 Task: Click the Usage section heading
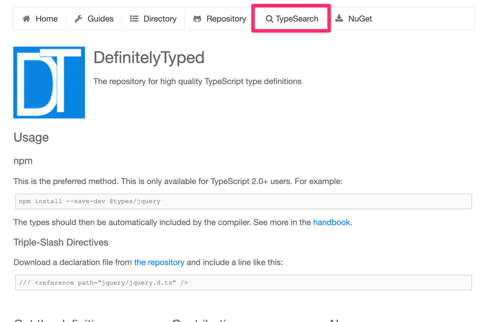(x=31, y=137)
